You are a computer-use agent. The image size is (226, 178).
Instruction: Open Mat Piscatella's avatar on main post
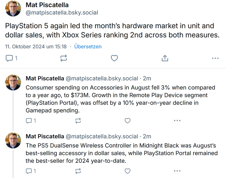tap(13, 9)
